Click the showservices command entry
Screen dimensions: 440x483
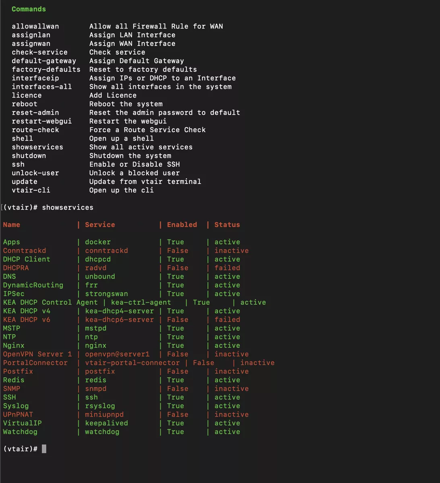point(37,147)
